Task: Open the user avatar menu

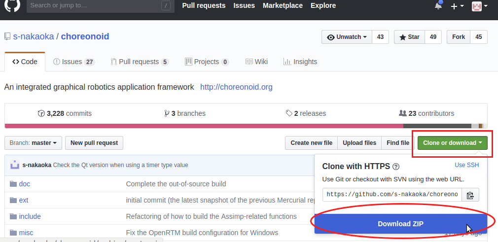Action: coord(479,6)
